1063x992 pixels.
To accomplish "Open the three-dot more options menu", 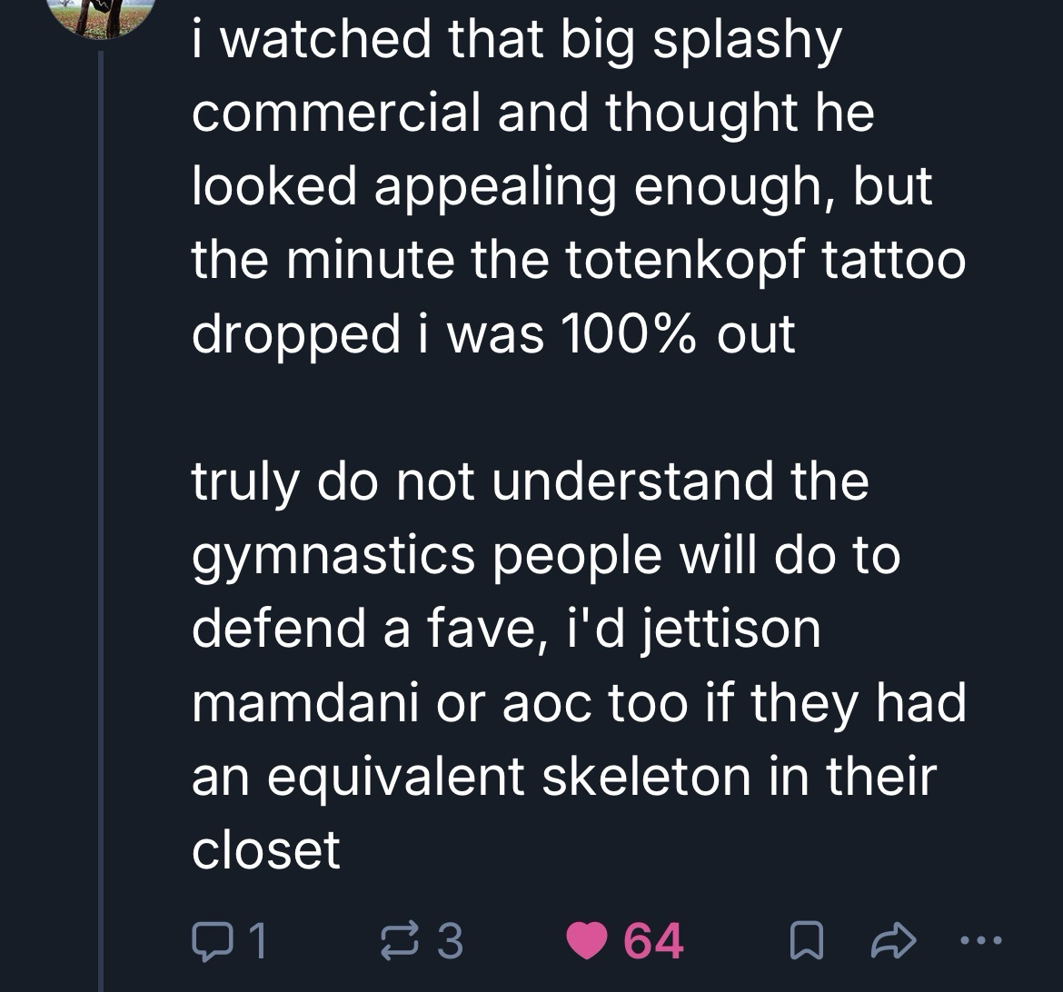I will point(980,940).
